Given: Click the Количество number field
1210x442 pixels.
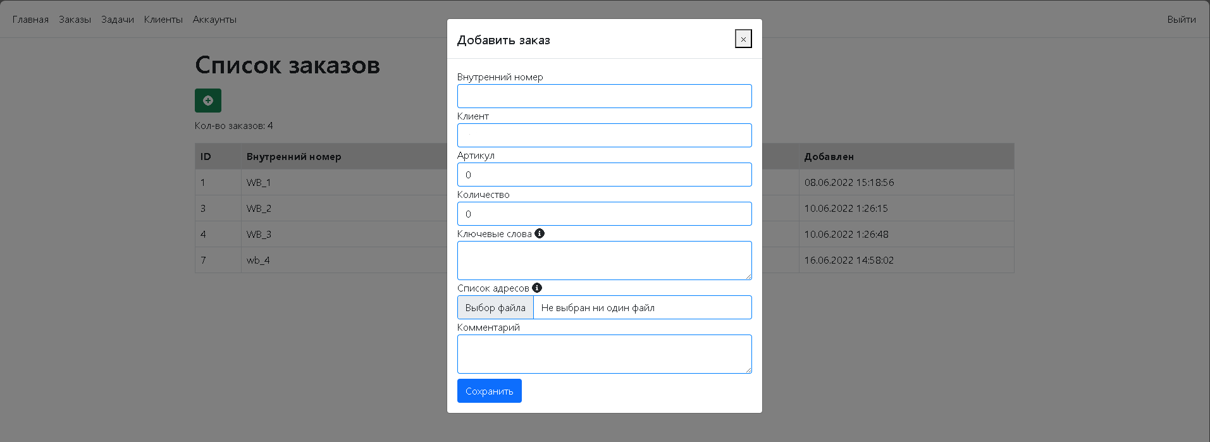Looking at the screenshot, I should [604, 214].
